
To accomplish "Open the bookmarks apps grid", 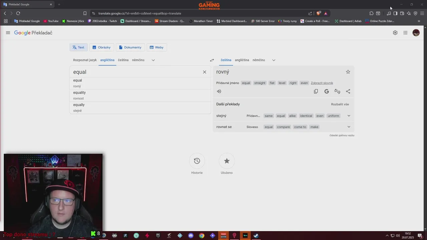I will tap(6, 21).
